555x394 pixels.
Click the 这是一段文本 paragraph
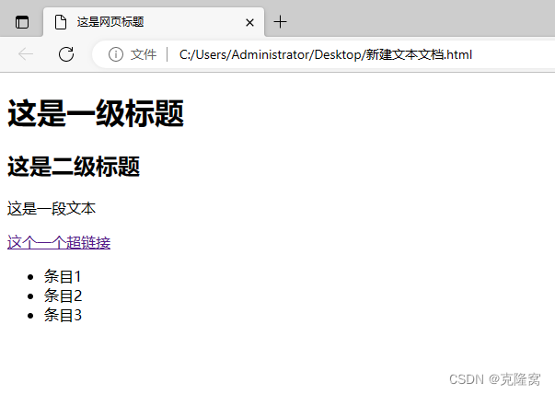pyautogui.click(x=52, y=208)
